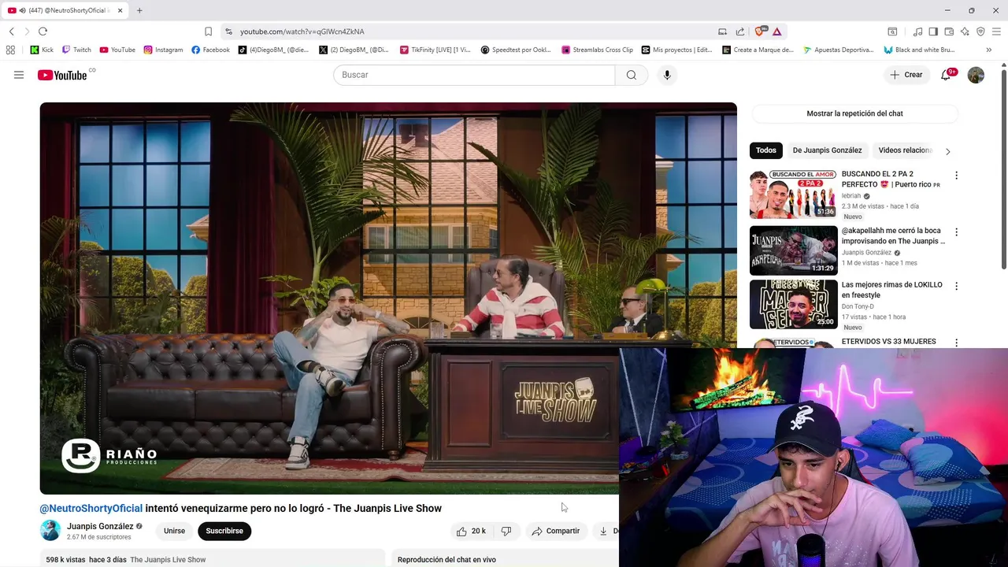Image resolution: width=1008 pixels, height=567 pixels.
Task: Click the Unirse button
Action: pyautogui.click(x=174, y=531)
